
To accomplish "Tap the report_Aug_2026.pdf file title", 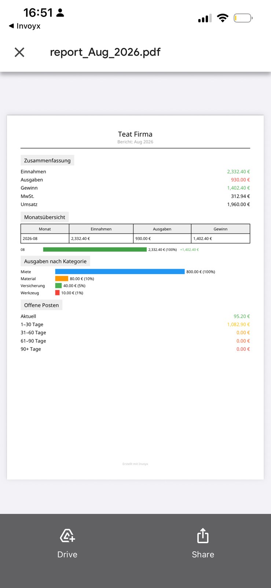I will 105,52.
